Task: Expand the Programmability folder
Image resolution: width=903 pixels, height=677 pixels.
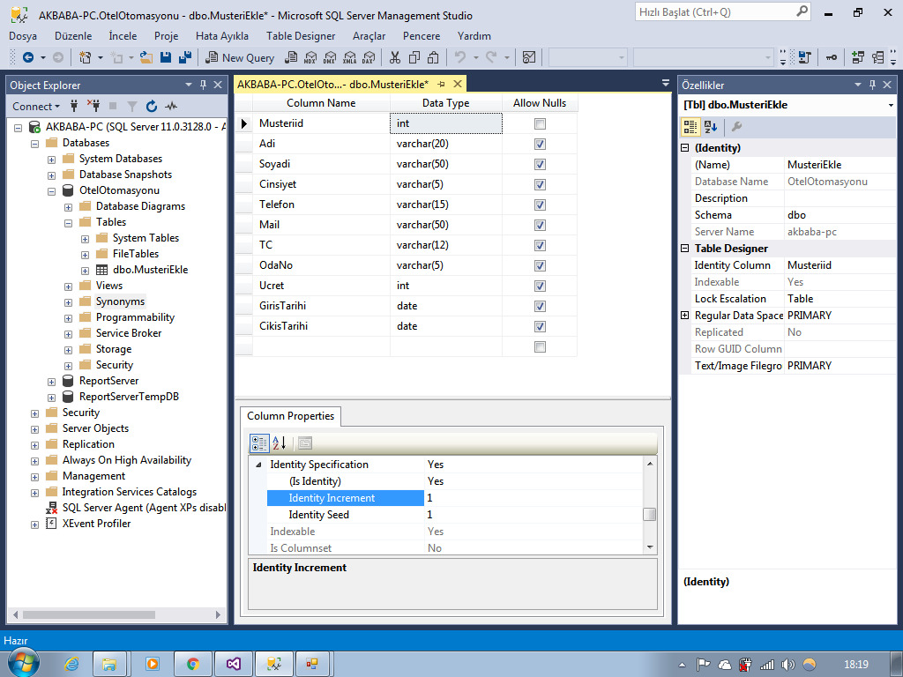Action: point(68,318)
